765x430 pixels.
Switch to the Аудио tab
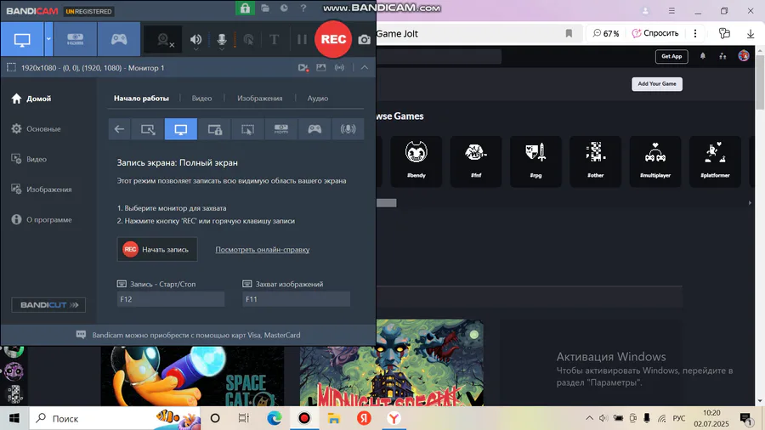318,98
